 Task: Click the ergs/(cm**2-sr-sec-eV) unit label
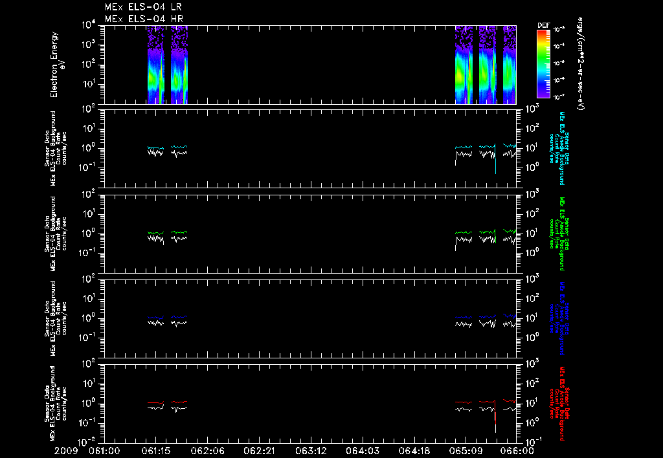point(581,63)
